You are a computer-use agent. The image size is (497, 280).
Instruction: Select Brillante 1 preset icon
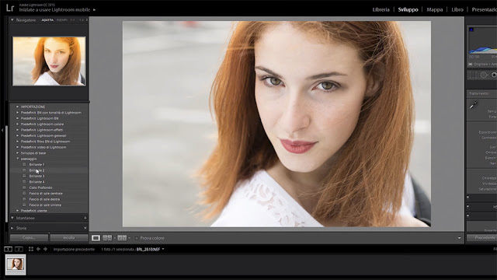(24, 164)
